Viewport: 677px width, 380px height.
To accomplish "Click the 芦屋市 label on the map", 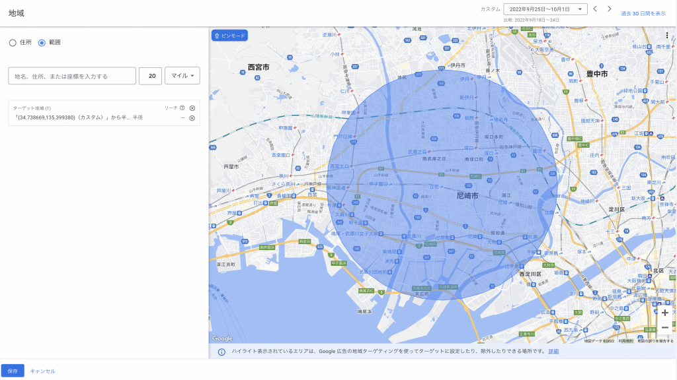I will click(x=231, y=166).
